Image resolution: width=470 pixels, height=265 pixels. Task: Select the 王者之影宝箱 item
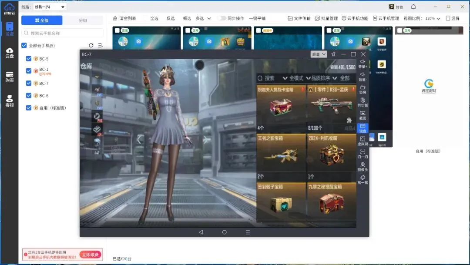point(281,158)
